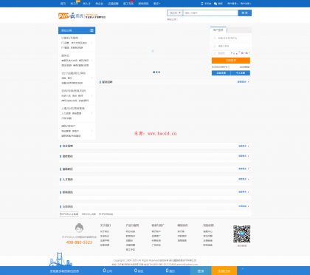
Task: Click the captcha image in the login box
Action: point(235,53)
